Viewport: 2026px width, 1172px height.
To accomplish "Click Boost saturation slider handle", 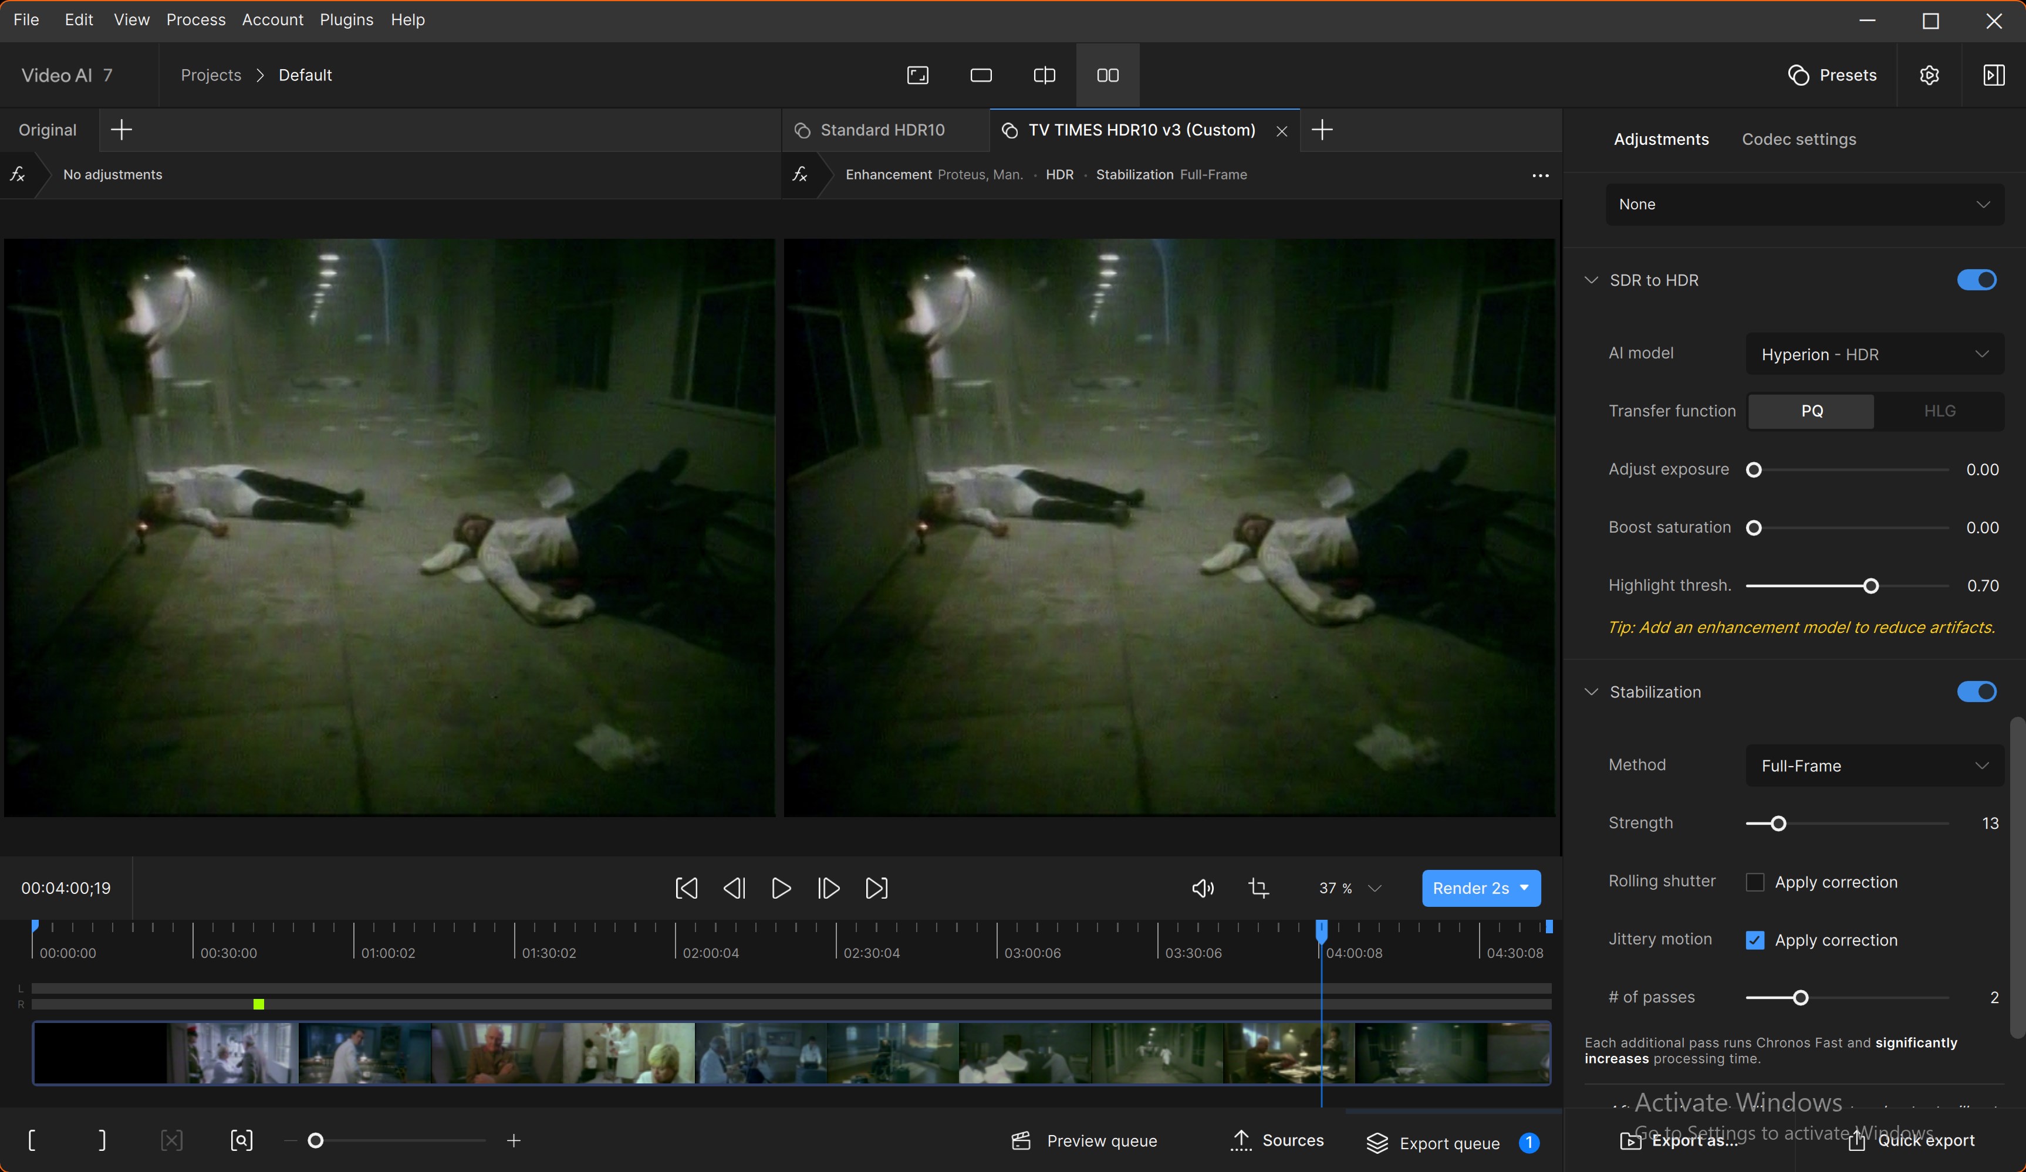I will (1754, 528).
